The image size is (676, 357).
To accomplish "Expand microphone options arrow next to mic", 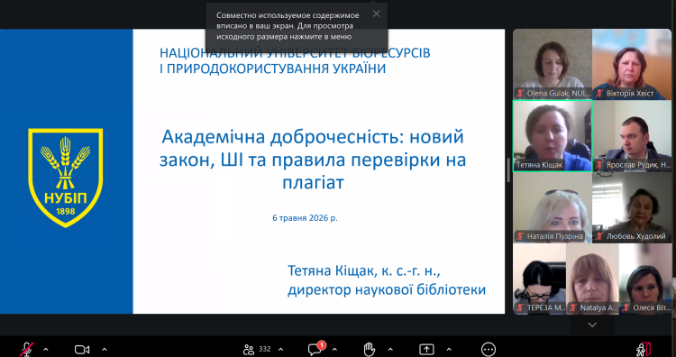I will click(46, 349).
